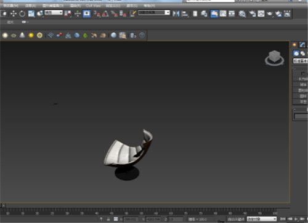Open the 动画(A) menu

pyautogui.click(x=31, y=6)
